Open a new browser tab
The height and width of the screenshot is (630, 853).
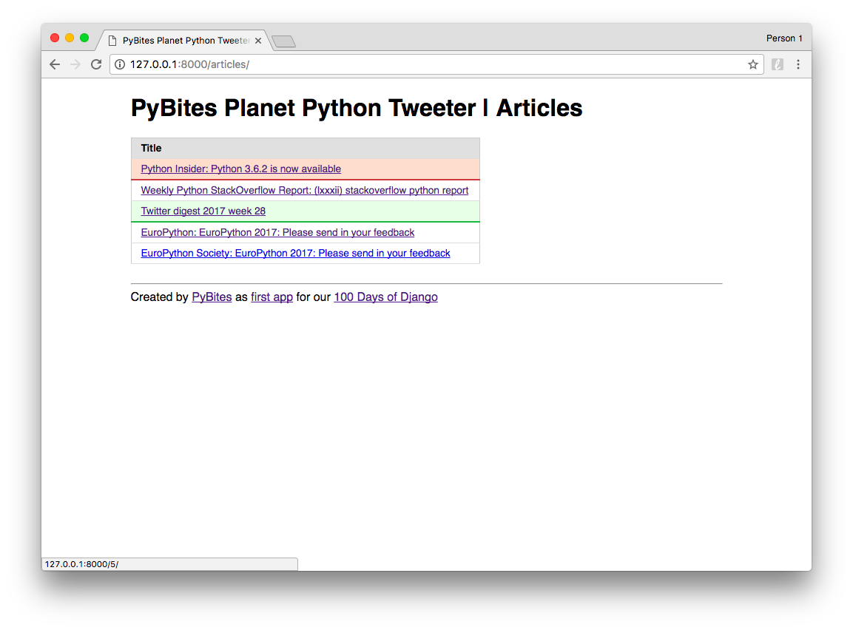coord(283,41)
